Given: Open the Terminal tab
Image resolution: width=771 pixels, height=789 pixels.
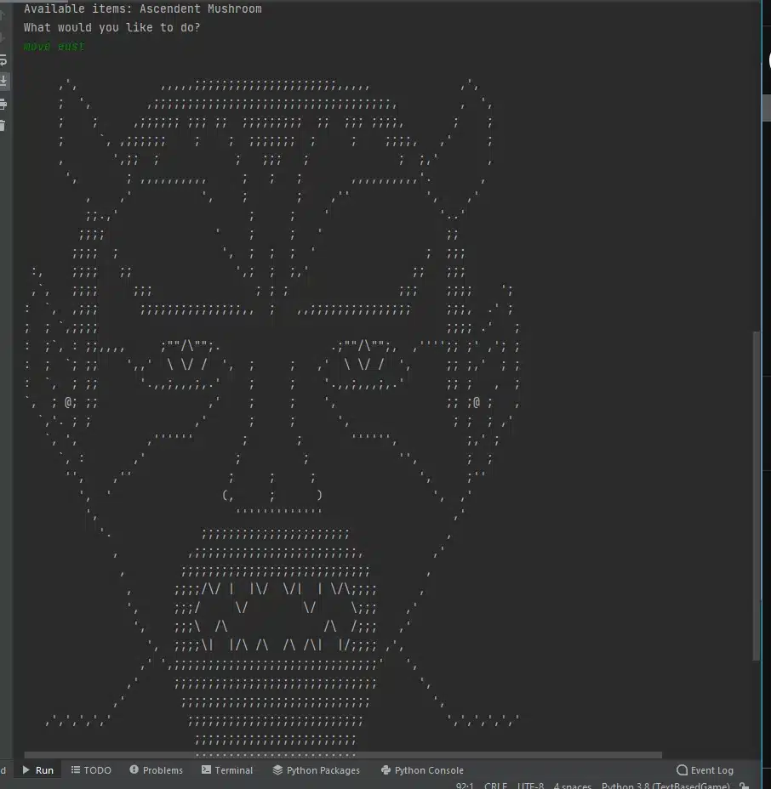Looking at the screenshot, I should (x=227, y=770).
